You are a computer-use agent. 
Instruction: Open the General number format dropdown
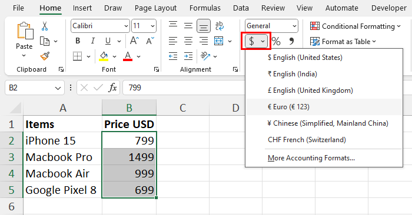click(x=294, y=26)
